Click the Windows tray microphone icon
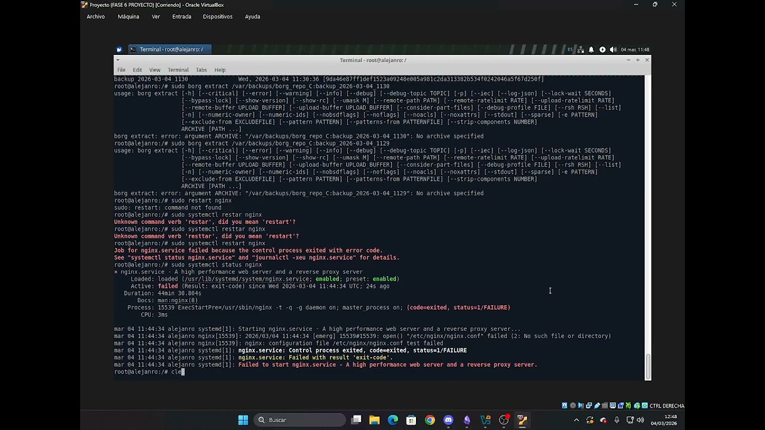765x430 pixels. (x=617, y=420)
